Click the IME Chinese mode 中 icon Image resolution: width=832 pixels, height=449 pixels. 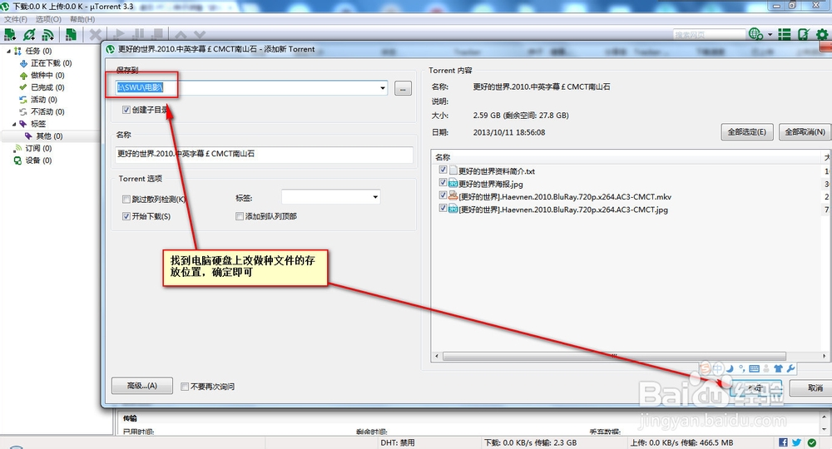click(x=717, y=368)
